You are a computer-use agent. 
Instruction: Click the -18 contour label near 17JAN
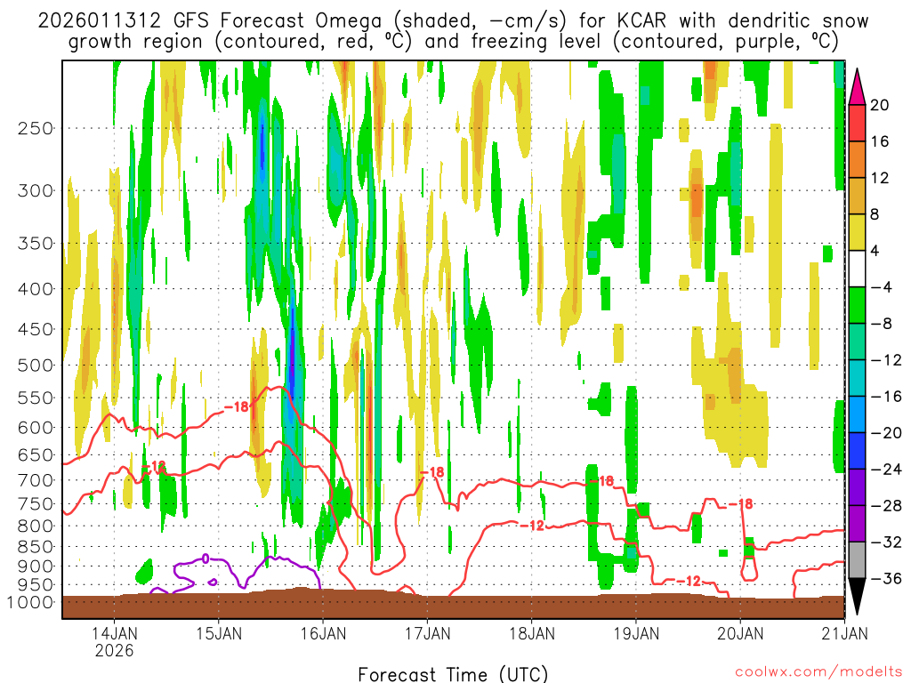tap(432, 472)
